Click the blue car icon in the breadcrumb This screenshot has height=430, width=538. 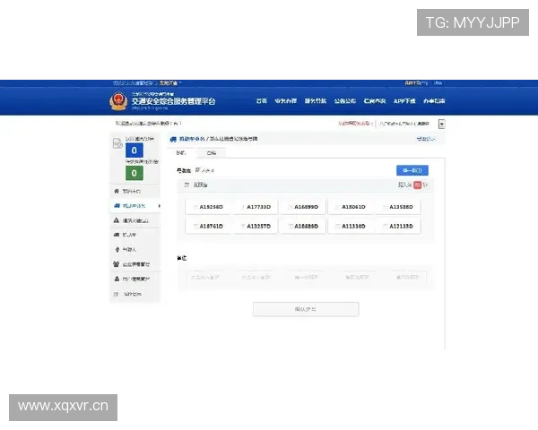[173, 139]
